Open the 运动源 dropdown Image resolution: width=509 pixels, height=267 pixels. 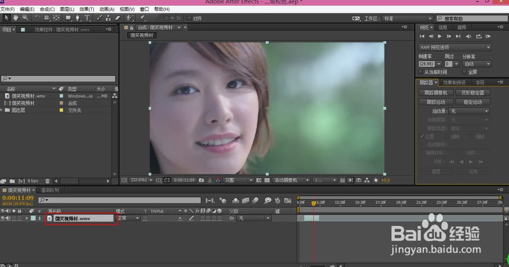pyautogui.click(x=469, y=111)
